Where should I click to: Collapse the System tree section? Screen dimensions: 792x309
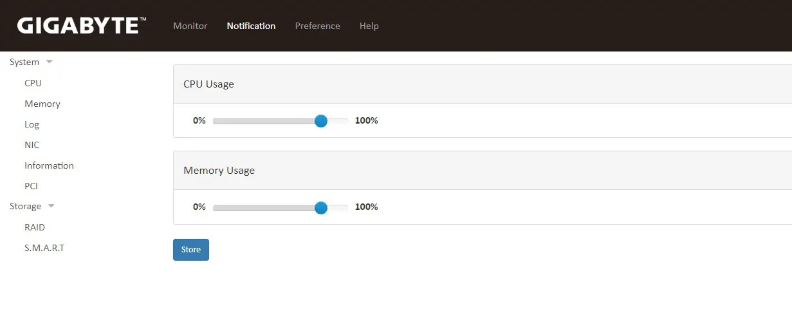tap(49, 62)
